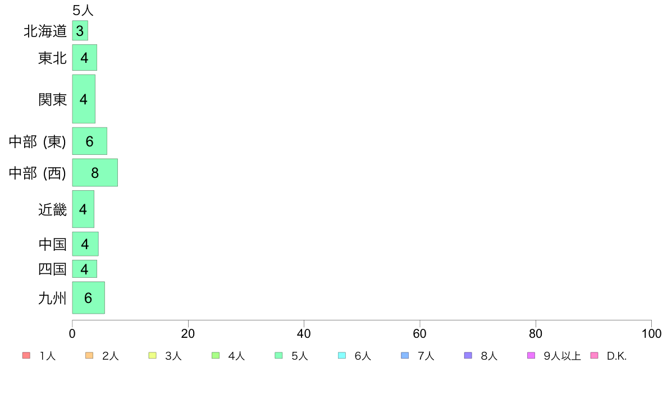This screenshot has width=667, height=413.
Task: Select the 東北 bar in the chart
Action: [x=85, y=57]
